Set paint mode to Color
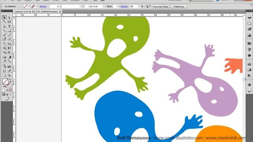253x142 pixels. pyautogui.click(x=4, y=90)
